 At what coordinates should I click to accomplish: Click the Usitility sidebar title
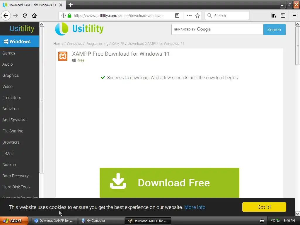tap(22, 28)
